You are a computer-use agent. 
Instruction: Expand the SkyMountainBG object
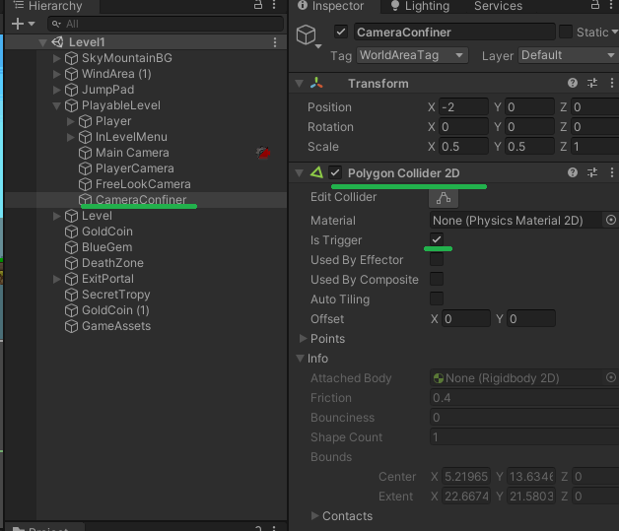coord(56,58)
